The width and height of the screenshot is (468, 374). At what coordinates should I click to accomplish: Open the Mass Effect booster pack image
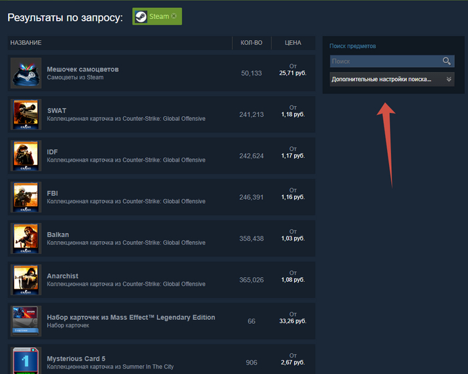click(26, 321)
